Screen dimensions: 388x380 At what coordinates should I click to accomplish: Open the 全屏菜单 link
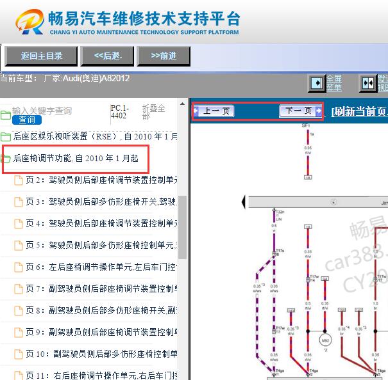point(334,83)
